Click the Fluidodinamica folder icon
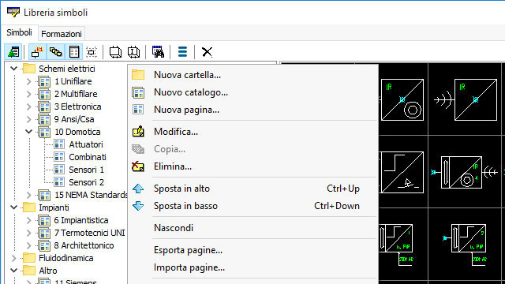505x284 pixels. [x=29, y=258]
